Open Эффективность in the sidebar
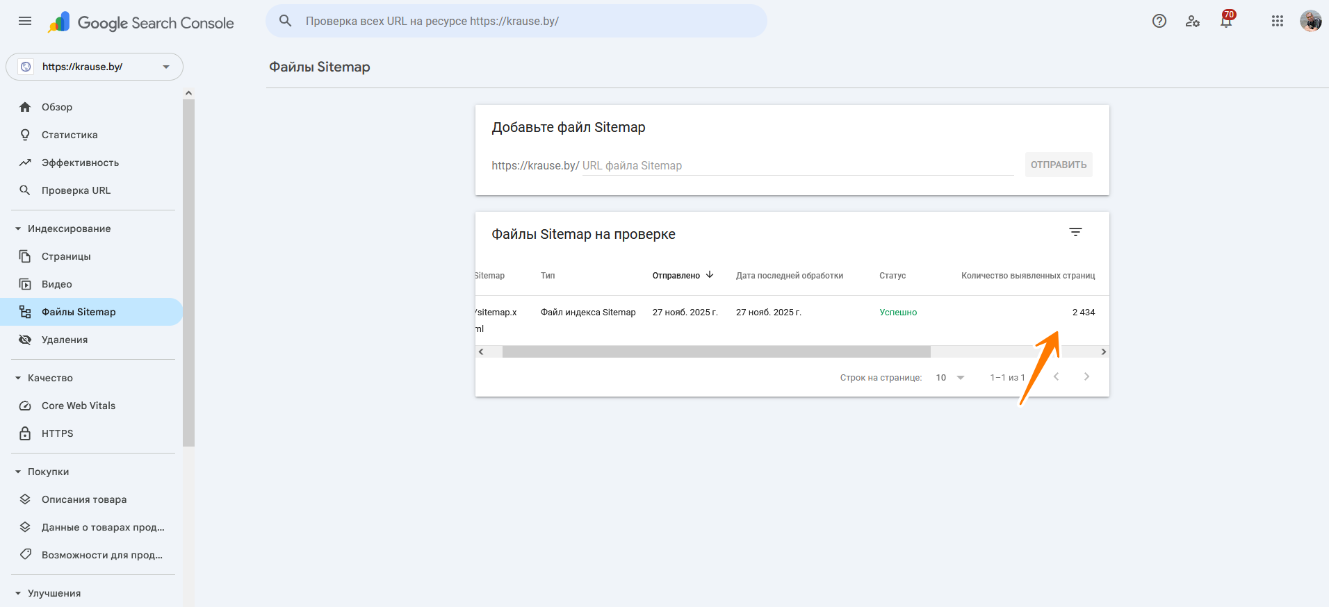The image size is (1329, 607). [80, 163]
